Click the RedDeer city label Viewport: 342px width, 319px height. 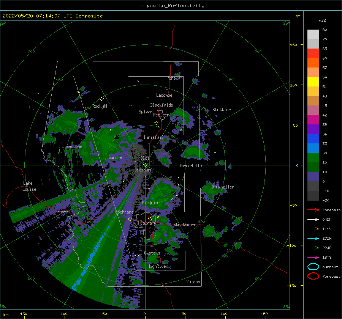pos(161,115)
